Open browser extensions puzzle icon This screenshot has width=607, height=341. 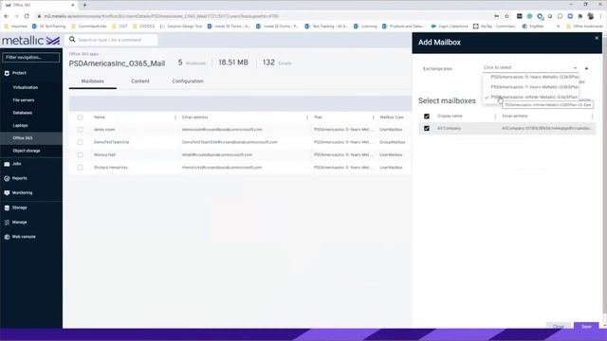(580, 16)
